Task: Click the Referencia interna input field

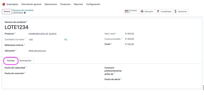Action: coord(64,45)
